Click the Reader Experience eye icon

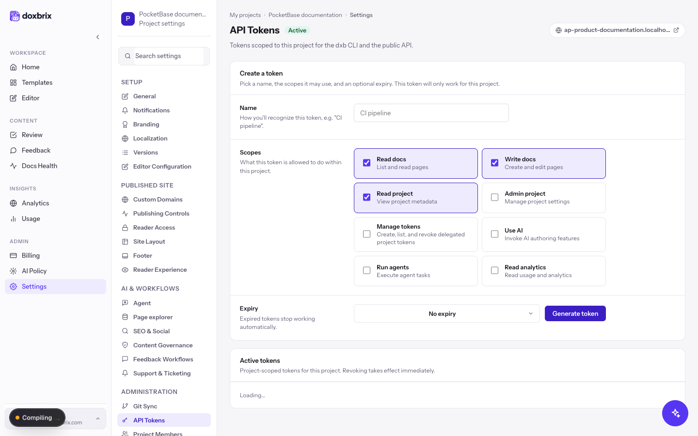click(x=125, y=270)
